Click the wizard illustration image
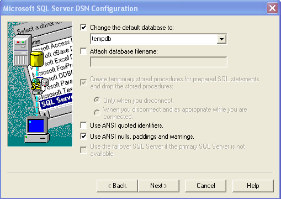This screenshot has height=199, width=281. (x=40, y=84)
